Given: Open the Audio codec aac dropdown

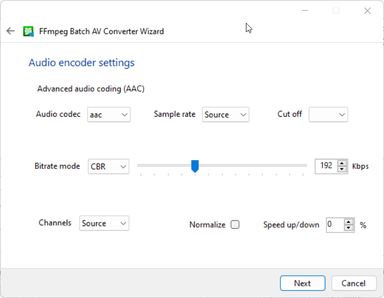Looking at the screenshot, I should tap(109, 115).
